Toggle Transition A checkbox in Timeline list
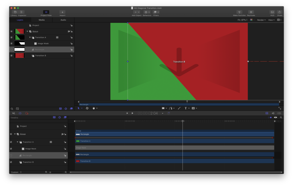This screenshot has width=293, height=186. coord(11,142)
